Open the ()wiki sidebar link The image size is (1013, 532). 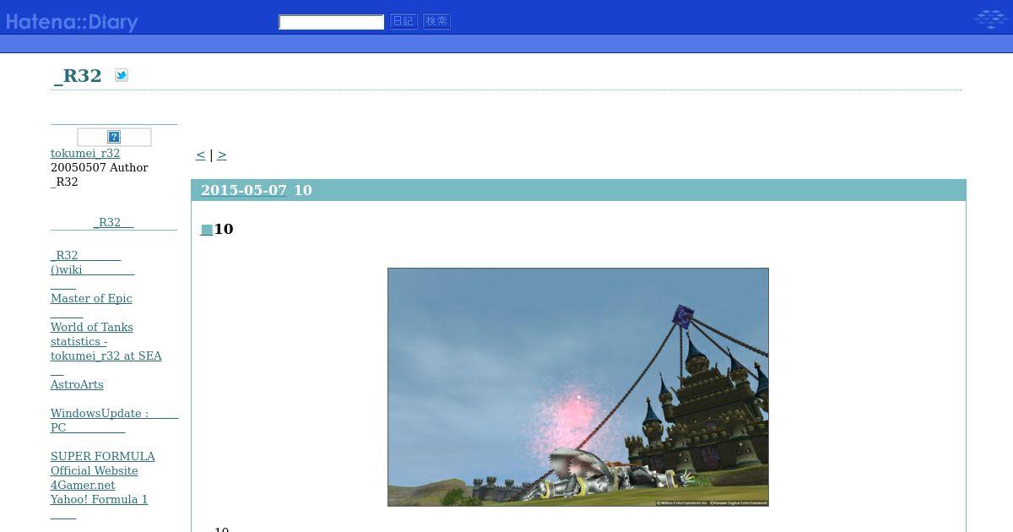coord(93,269)
